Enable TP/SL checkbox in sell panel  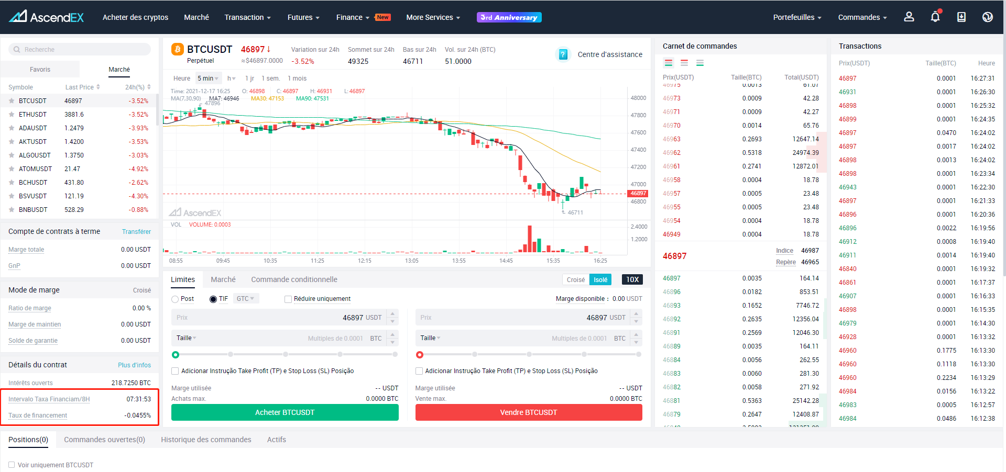pos(419,371)
